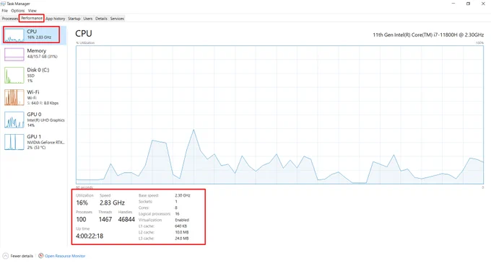The image size is (491, 263).
Task: Close the Task Manager window
Action: click(x=483, y=4)
